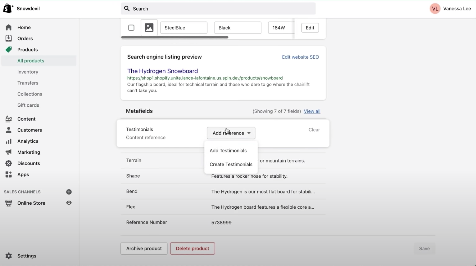Click the Vanessa Lee account name
This screenshot has width=476, height=266.
(457, 9)
